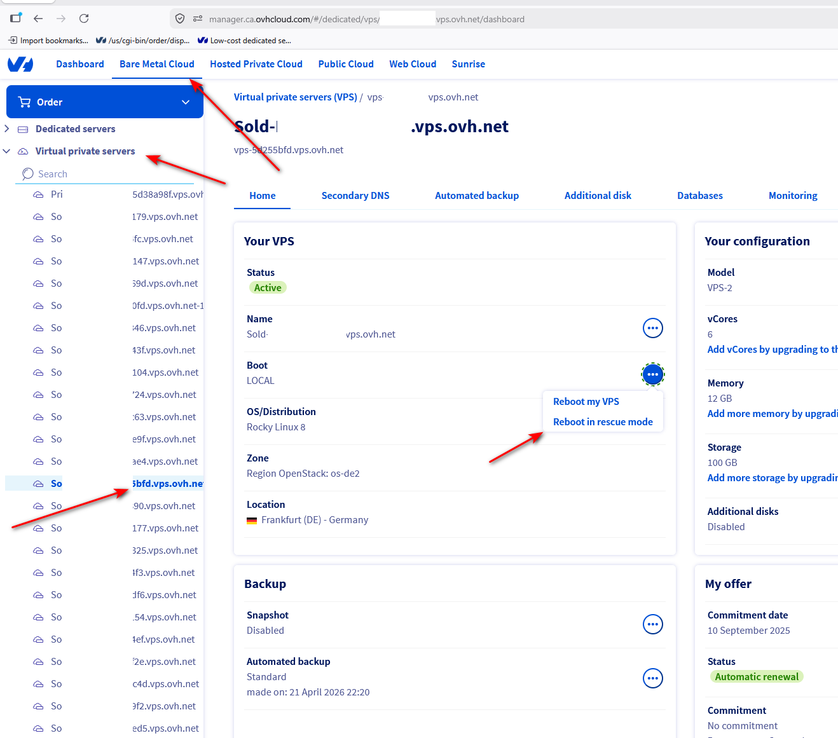The width and height of the screenshot is (838, 738).
Task: Select the 5bfd.vps.ovh.net sidebar entry
Action: pos(104,484)
